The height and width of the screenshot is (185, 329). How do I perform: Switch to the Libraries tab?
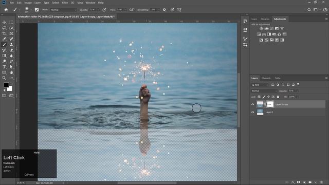(265, 19)
